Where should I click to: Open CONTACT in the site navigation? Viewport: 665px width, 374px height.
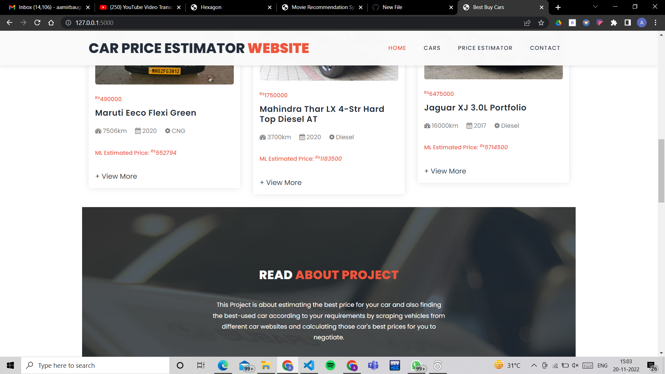pyautogui.click(x=545, y=48)
